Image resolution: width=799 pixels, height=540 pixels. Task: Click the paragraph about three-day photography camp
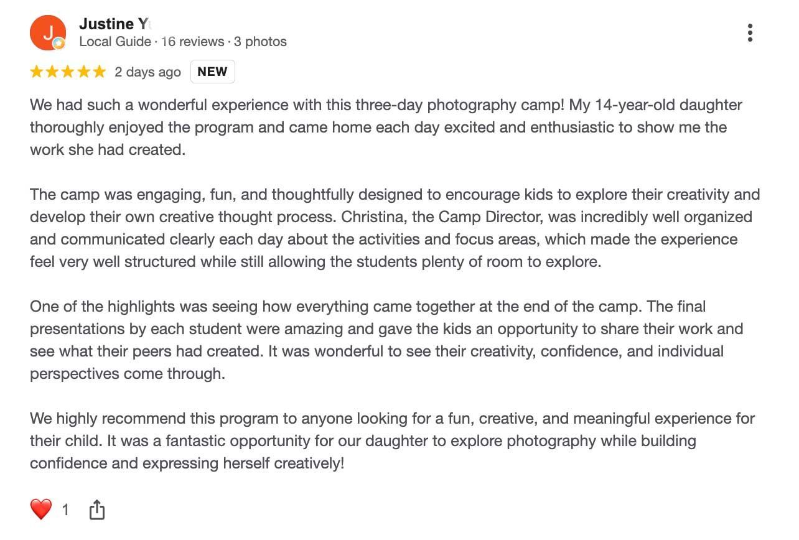point(386,128)
